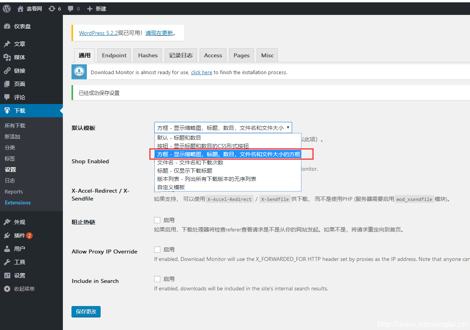Click the 外观 appearance brush icon
470x330 pixels.
7,222
